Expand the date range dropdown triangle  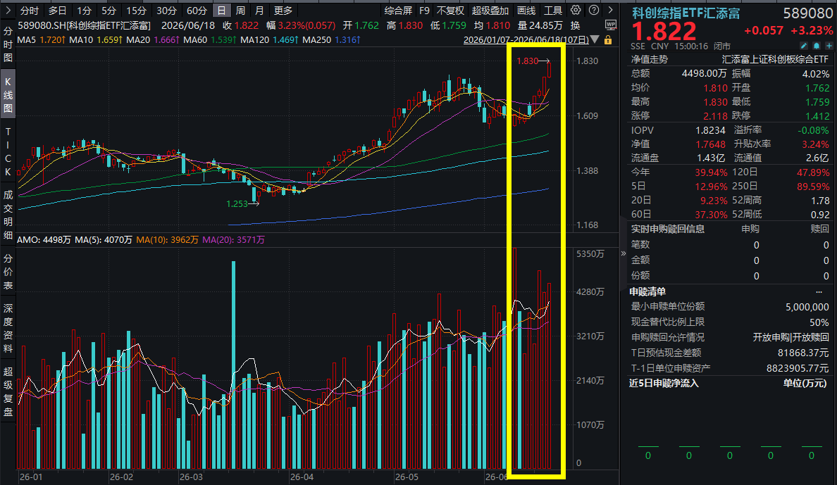(x=595, y=40)
